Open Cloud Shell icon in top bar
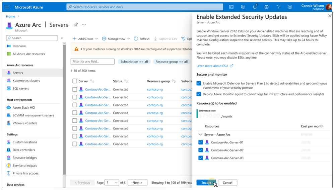This screenshot has width=334, height=190. tap(231, 7)
